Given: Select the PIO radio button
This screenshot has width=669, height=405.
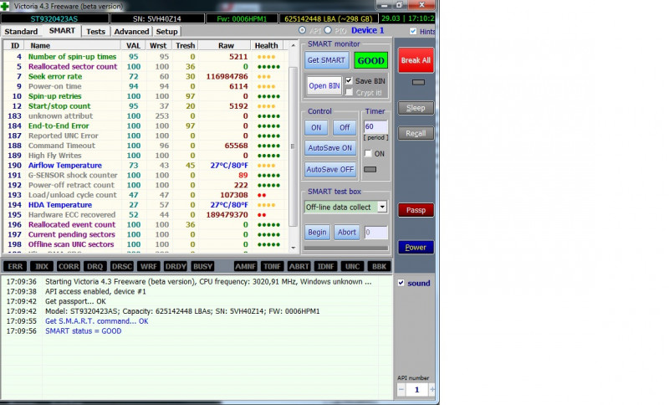Looking at the screenshot, I should click(328, 31).
